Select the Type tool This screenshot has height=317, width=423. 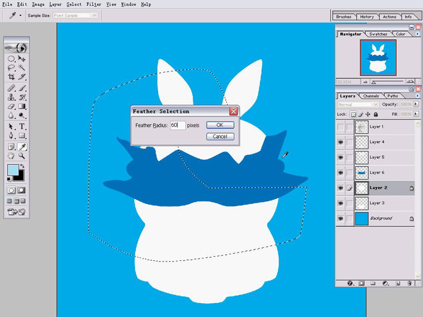(x=21, y=127)
